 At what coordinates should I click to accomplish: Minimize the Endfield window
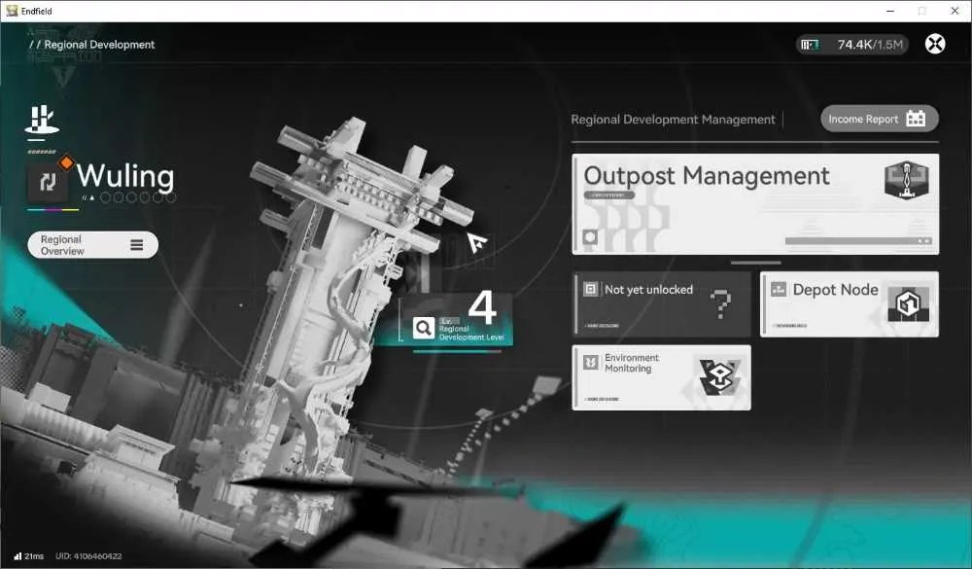point(890,11)
